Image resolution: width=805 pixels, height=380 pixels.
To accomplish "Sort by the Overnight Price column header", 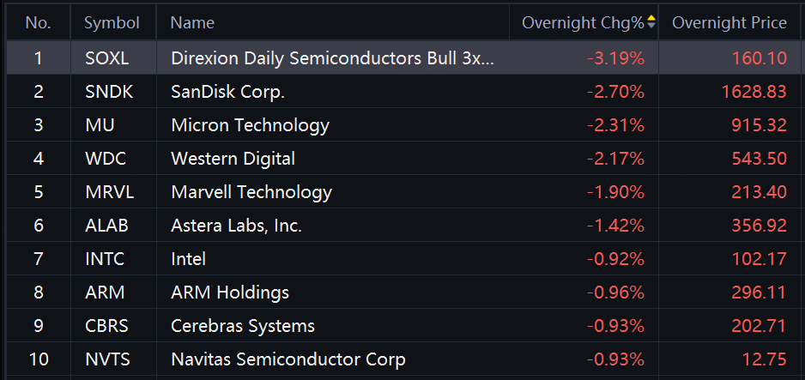I will click(x=729, y=23).
